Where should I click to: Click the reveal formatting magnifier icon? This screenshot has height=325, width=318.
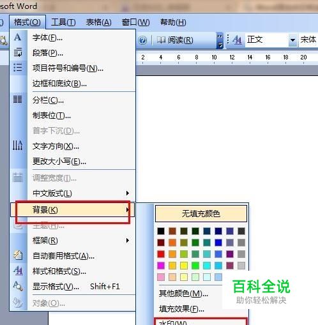(x=18, y=285)
